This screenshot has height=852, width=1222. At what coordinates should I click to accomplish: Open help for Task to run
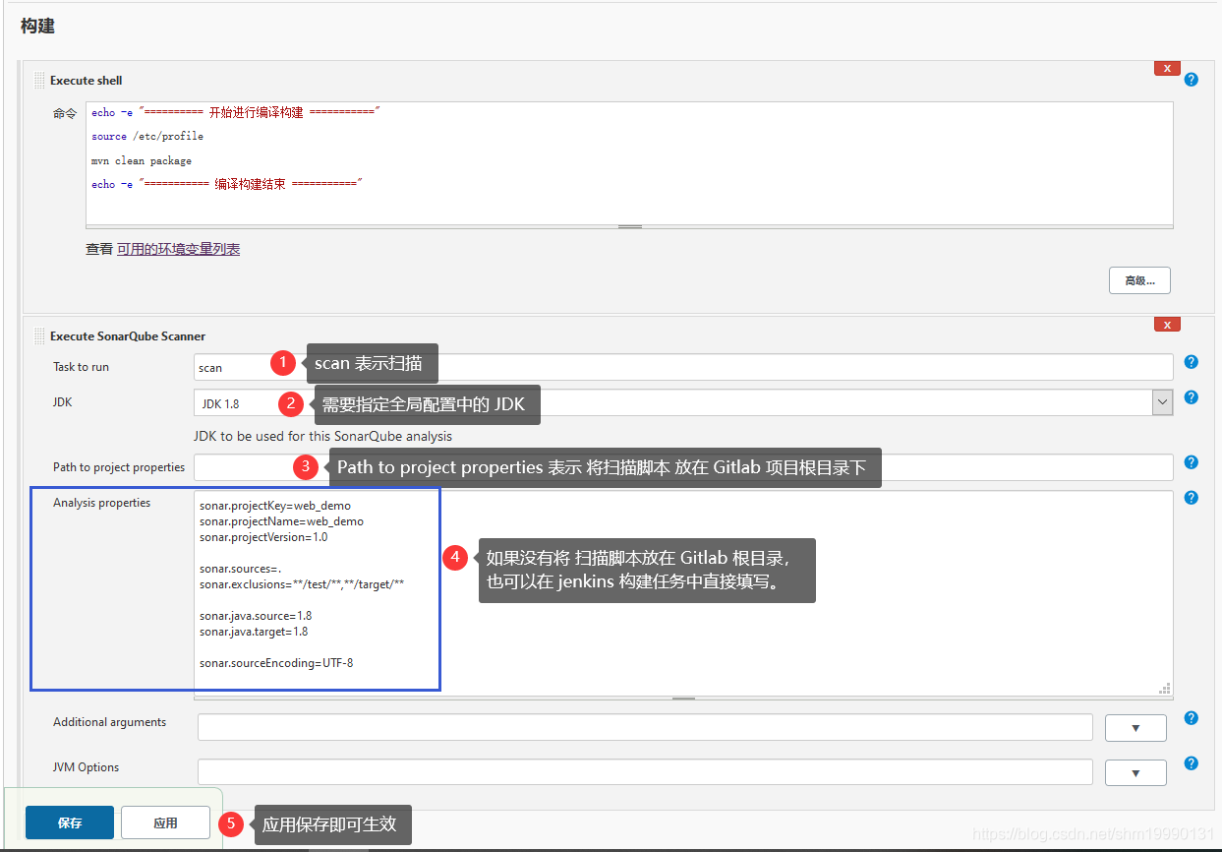[x=1192, y=362]
